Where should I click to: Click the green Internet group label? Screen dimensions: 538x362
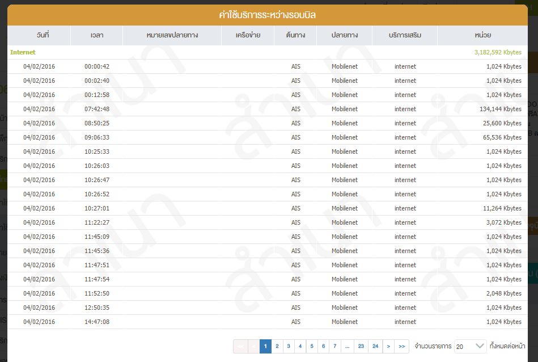pos(23,52)
